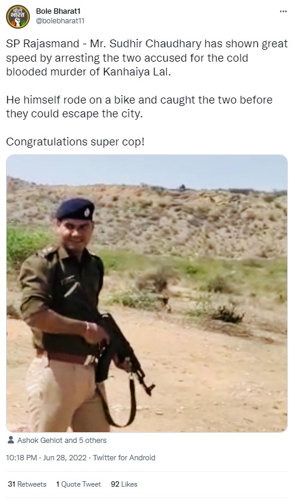View the 31 Retweets list
295x504 pixels.
tap(27, 484)
